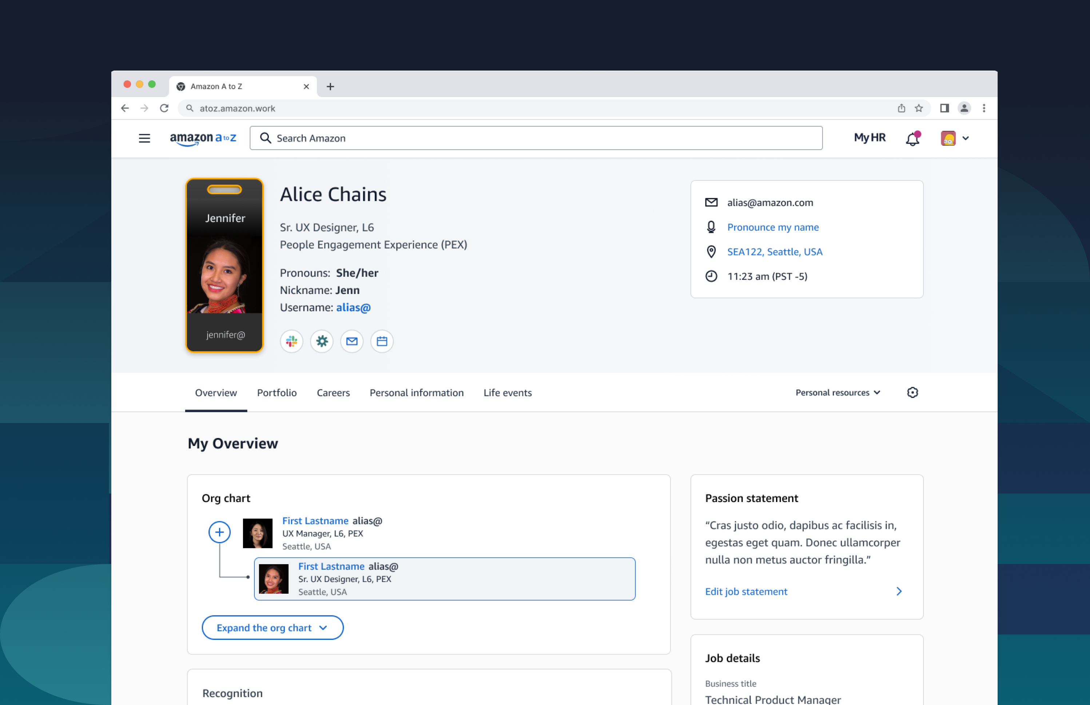Switch to the Portfolio tab
Screen dimensions: 1090x705
click(277, 393)
